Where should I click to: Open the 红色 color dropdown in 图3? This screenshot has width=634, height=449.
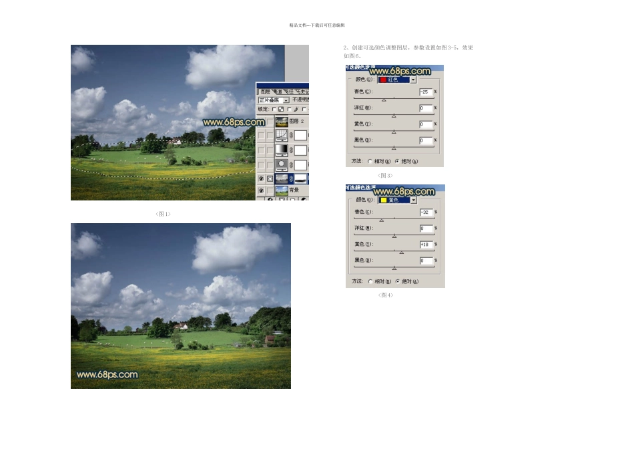pos(396,80)
